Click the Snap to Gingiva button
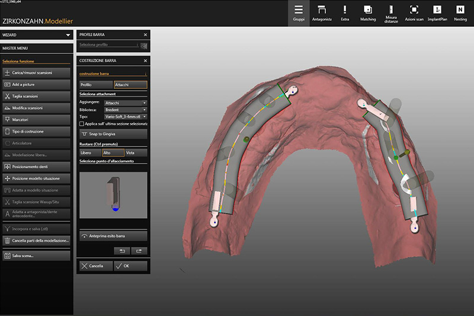This screenshot has width=474, height=316. [113, 134]
